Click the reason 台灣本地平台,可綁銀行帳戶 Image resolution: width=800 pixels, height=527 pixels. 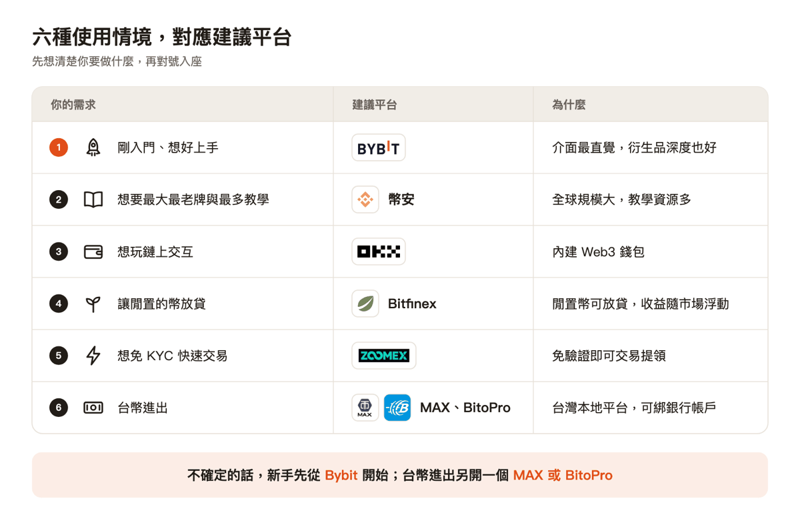coord(634,408)
